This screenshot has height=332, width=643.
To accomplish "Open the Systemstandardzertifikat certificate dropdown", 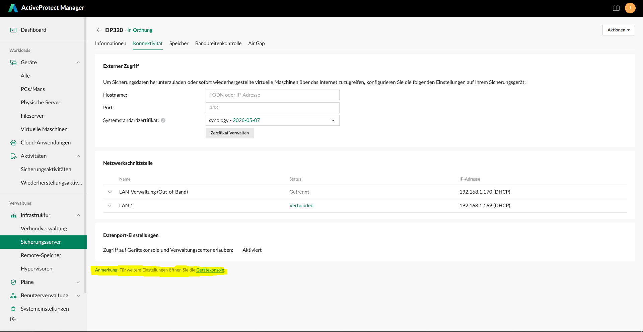I will [272, 120].
